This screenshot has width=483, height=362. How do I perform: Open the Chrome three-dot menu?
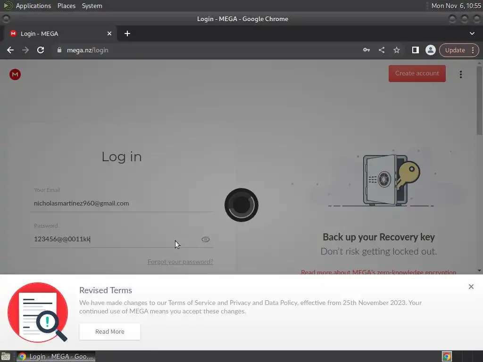(x=473, y=50)
